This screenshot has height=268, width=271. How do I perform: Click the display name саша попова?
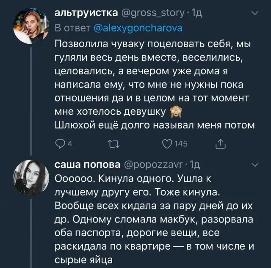87,164
